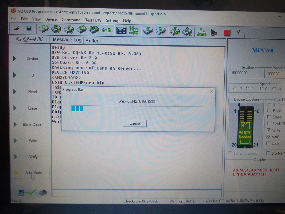Open the buffer editor grid icon
Image resolution: width=285 pixels, height=214 pixels.
click(x=121, y=30)
